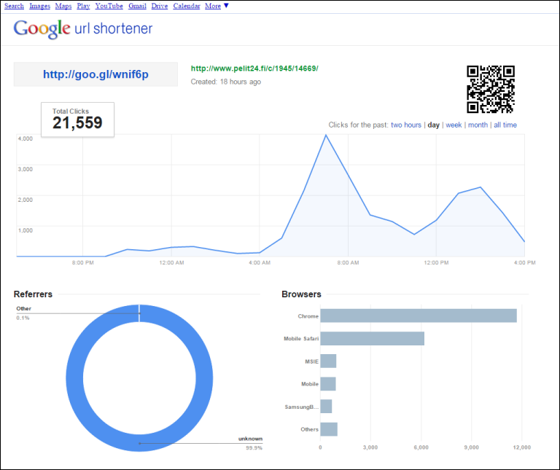The image size is (560, 470).
Task: Open Calendar from the top bar
Action: pyautogui.click(x=187, y=6)
